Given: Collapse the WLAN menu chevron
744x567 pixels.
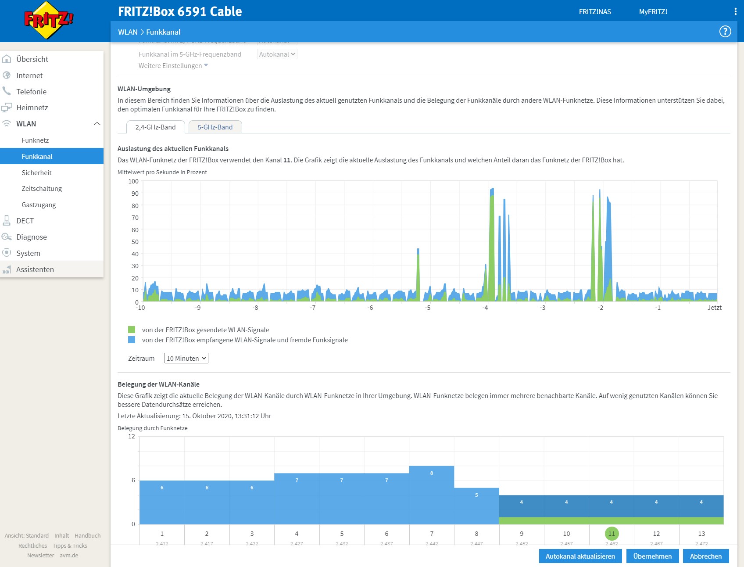Looking at the screenshot, I should click(x=97, y=124).
